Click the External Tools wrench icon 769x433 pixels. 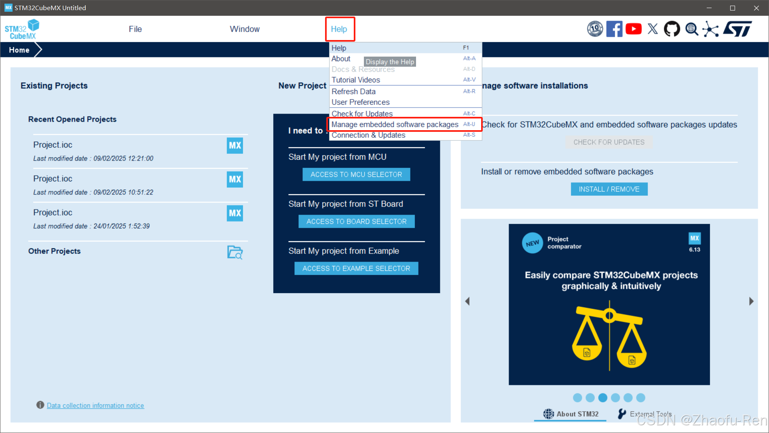click(x=622, y=414)
